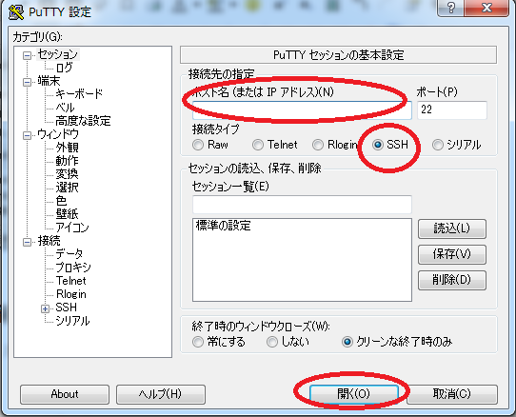Choose the Telnet connection type

(258, 145)
